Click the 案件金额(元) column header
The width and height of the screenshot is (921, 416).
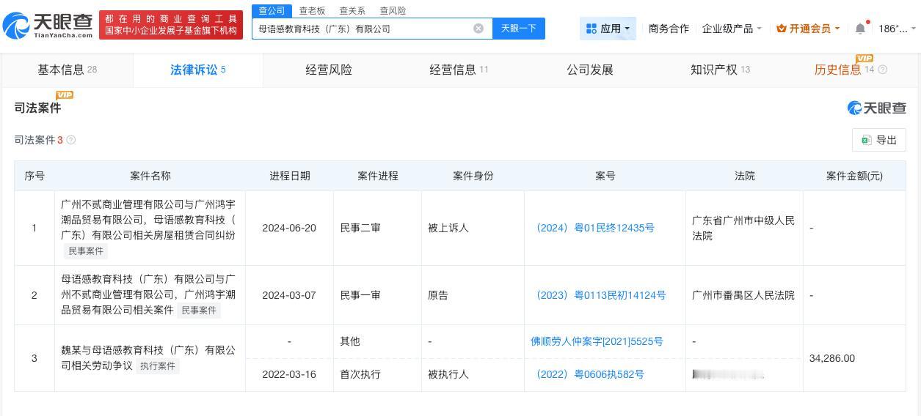[x=854, y=176]
